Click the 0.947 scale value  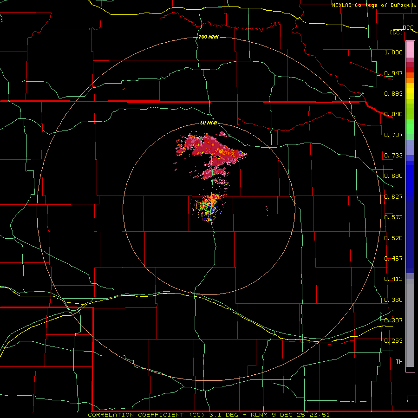pos(393,73)
